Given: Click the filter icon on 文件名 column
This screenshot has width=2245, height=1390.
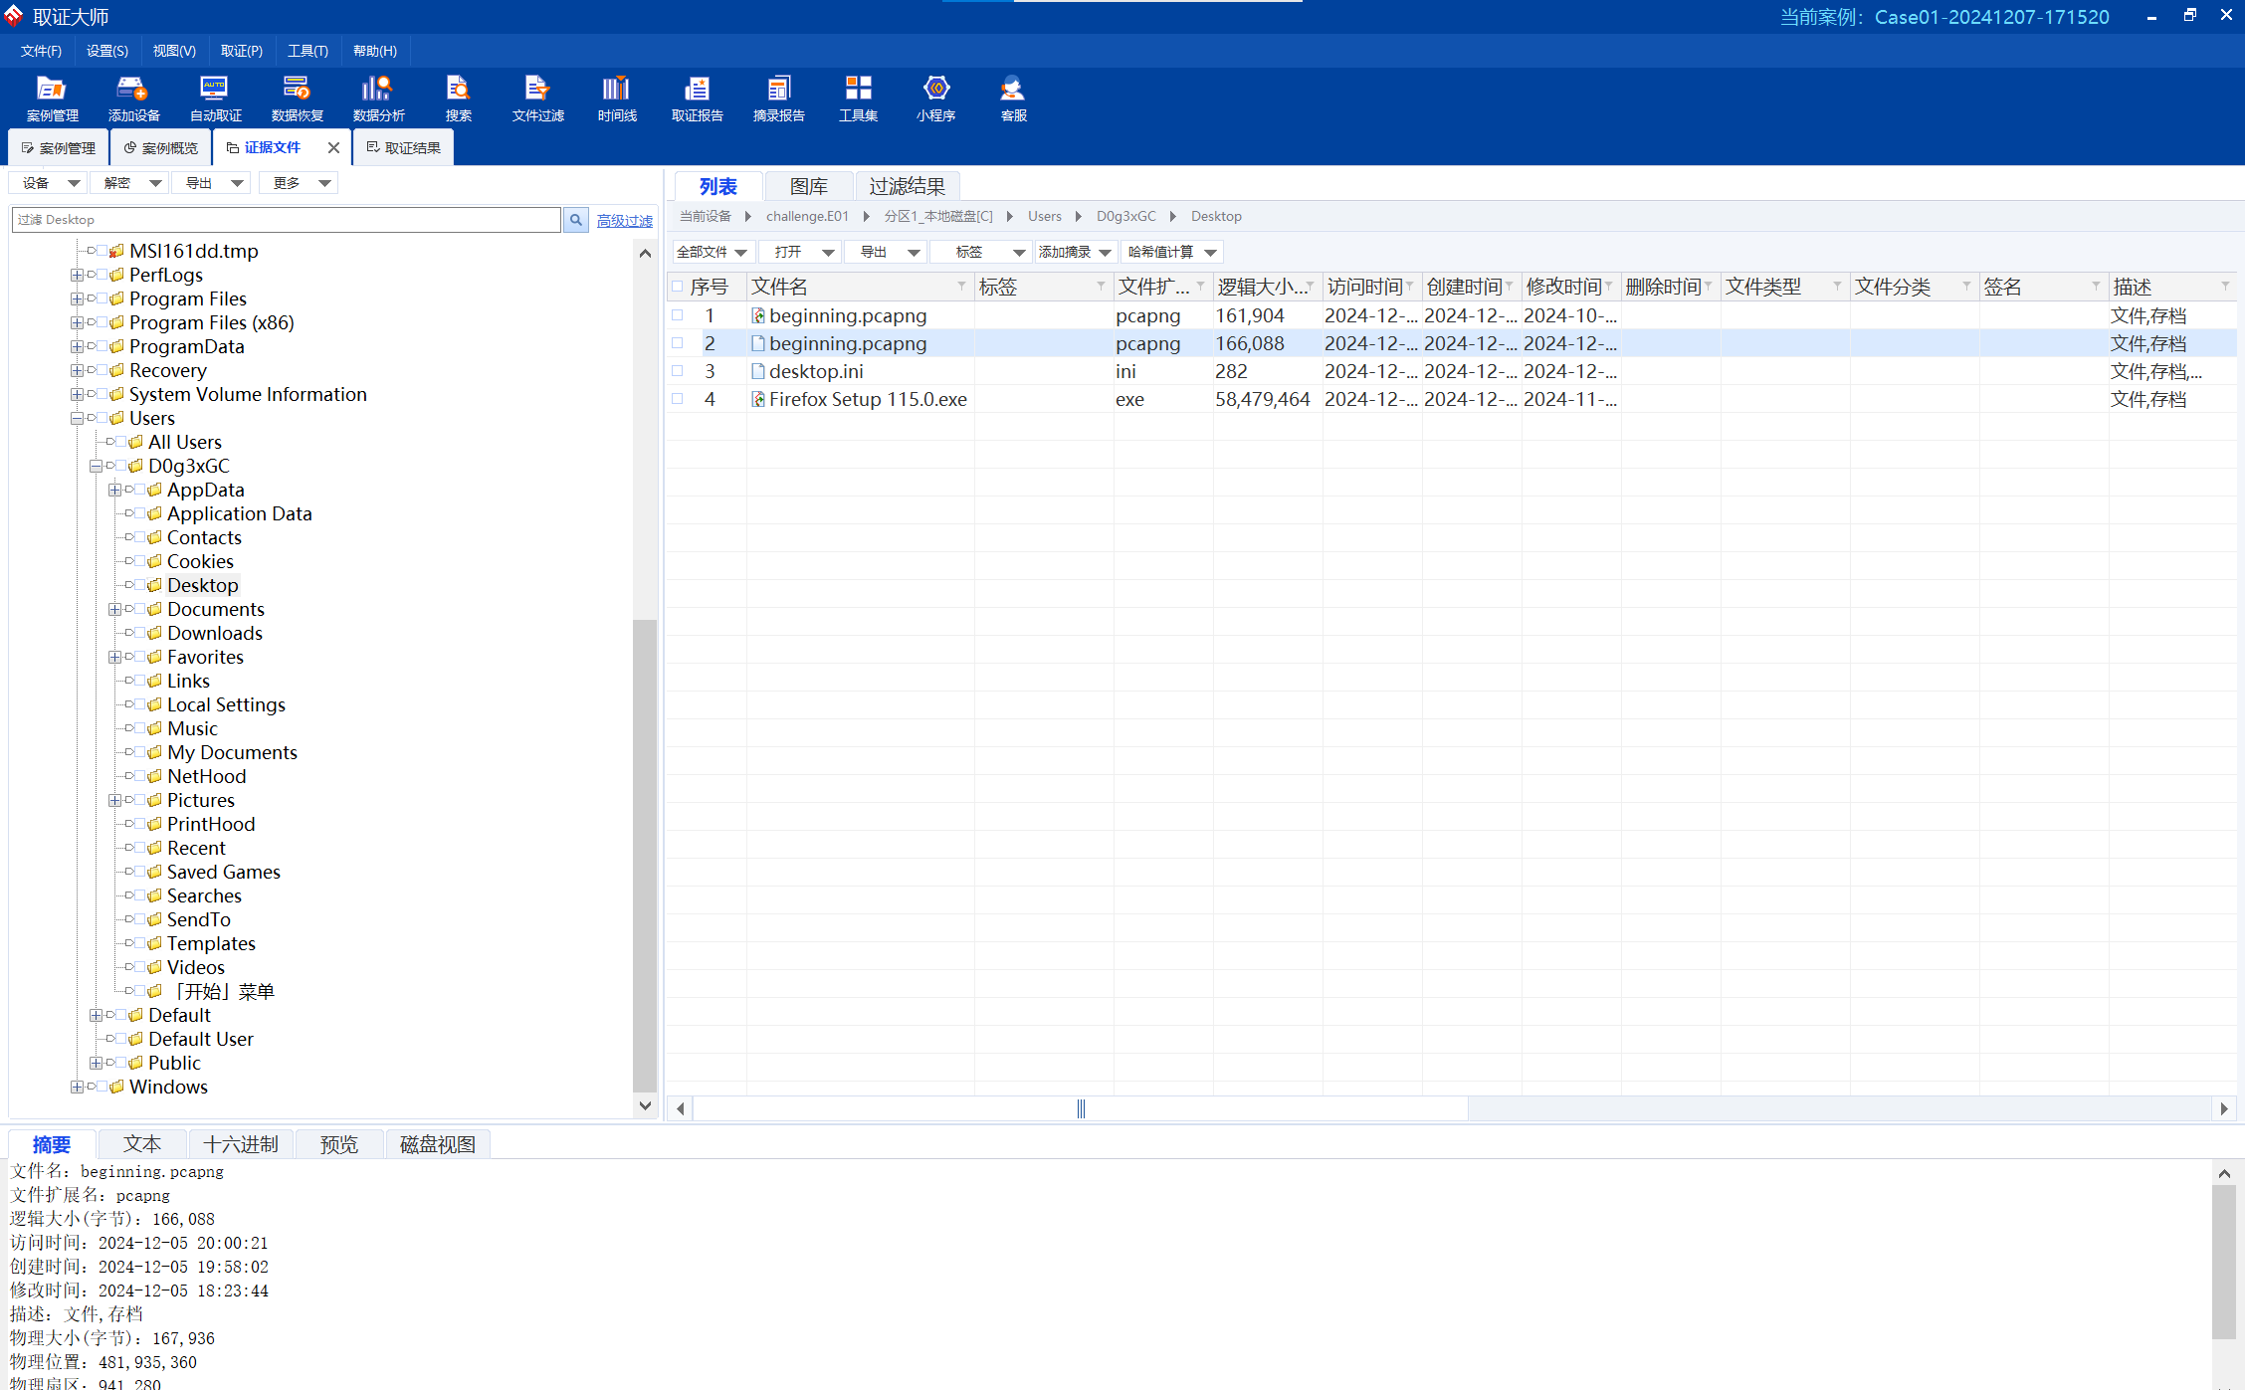Looking at the screenshot, I should click(x=961, y=287).
